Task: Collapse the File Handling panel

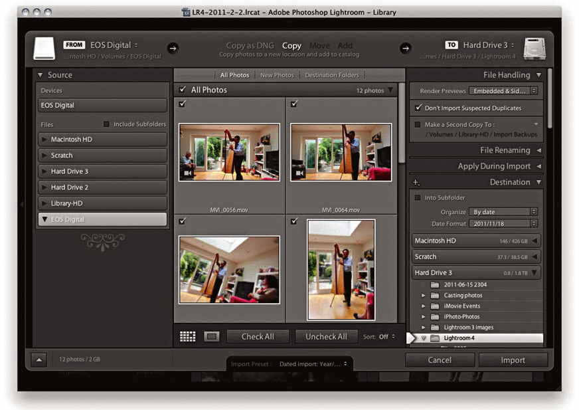Action: tap(539, 75)
